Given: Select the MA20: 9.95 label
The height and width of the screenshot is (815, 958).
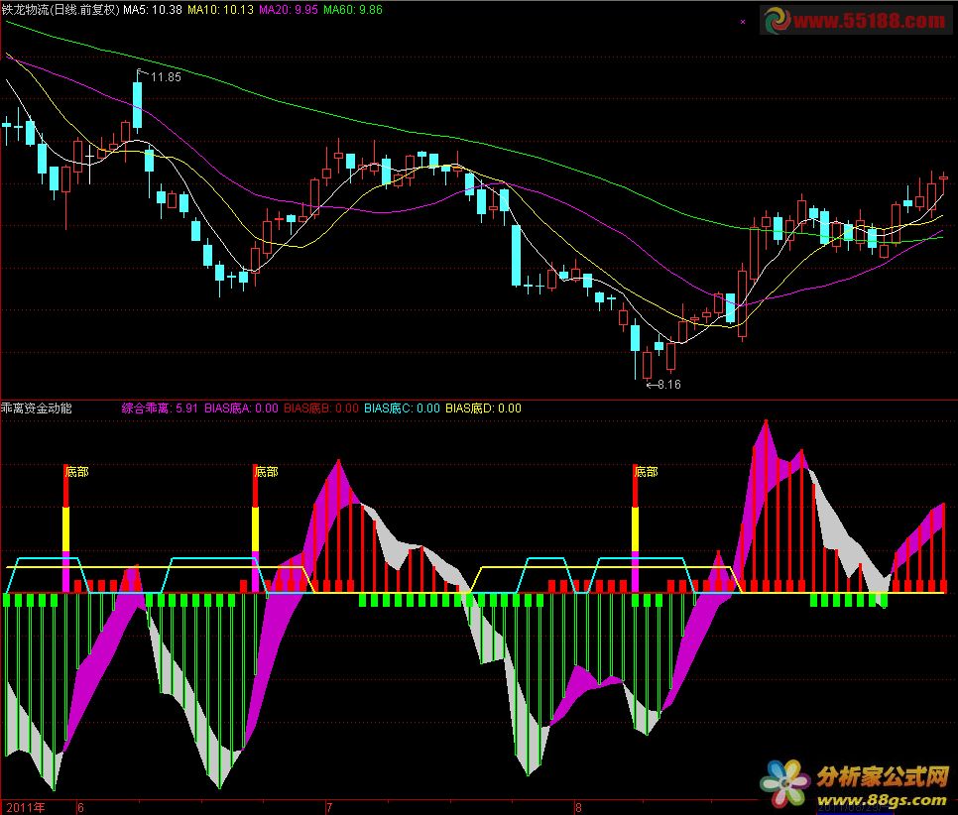Looking at the screenshot, I should point(289,9).
